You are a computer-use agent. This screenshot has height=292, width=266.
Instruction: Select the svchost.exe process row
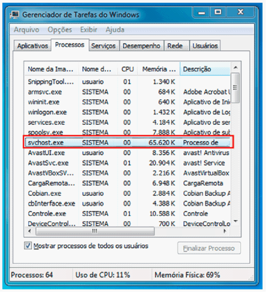(128, 143)
